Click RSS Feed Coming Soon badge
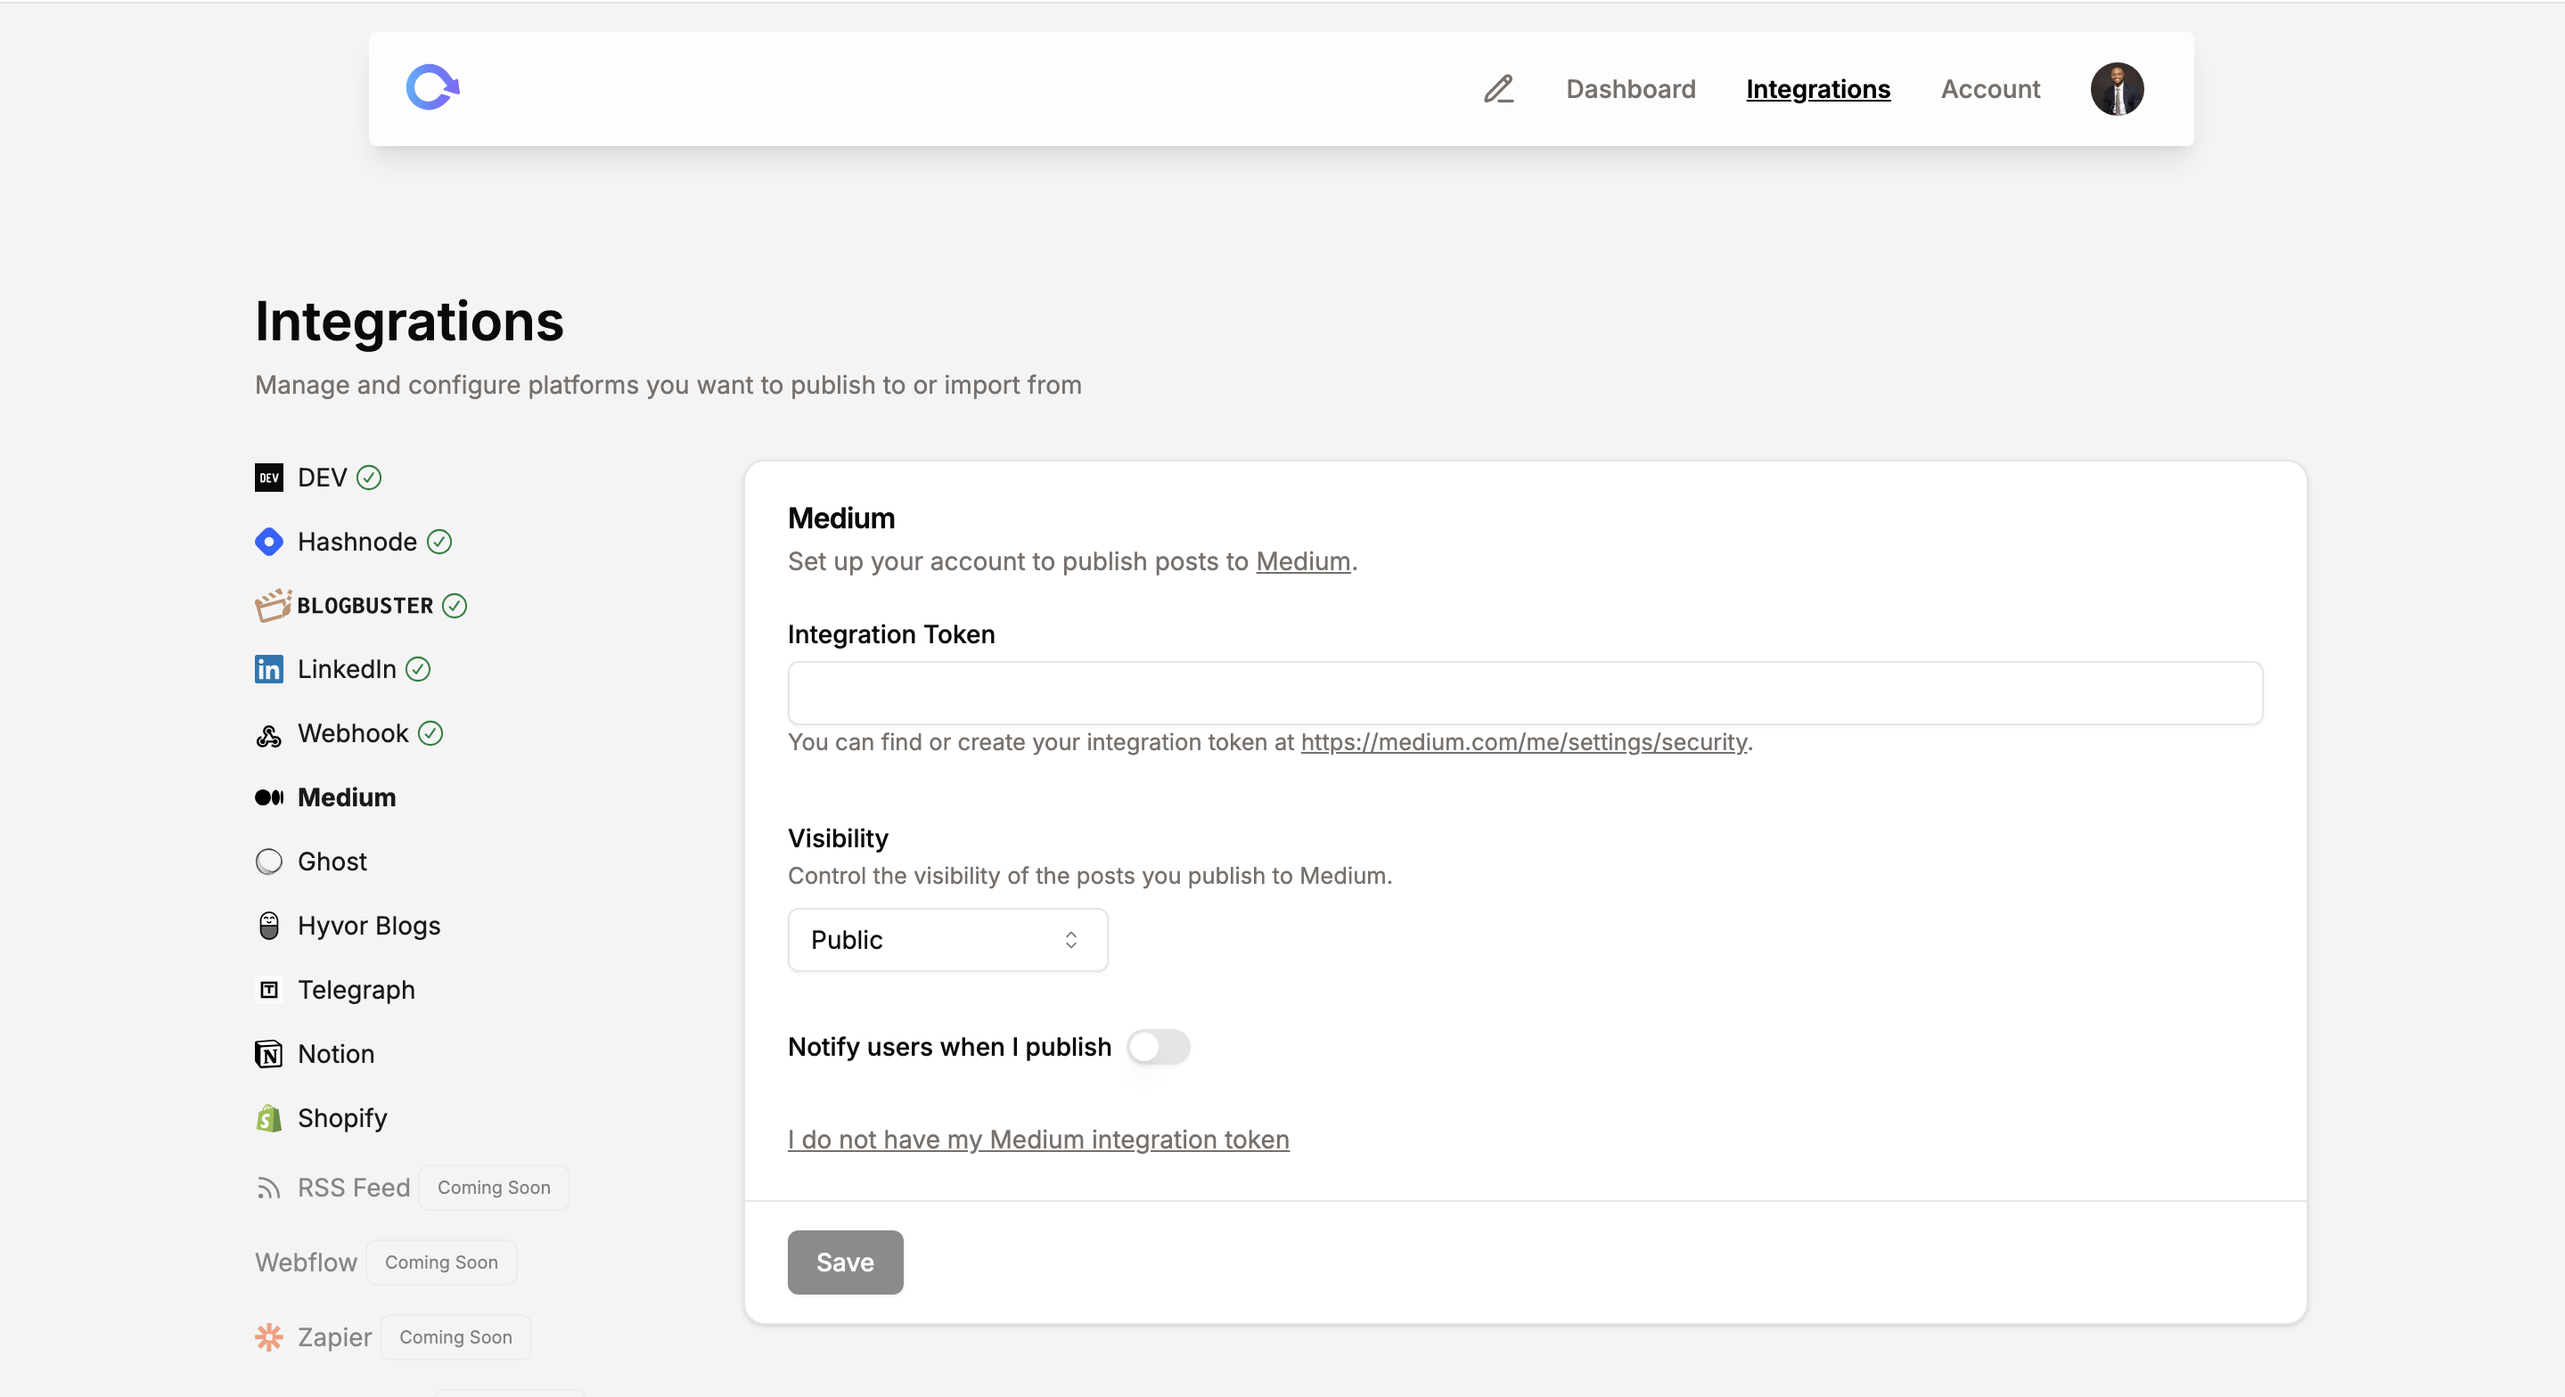 coord(494,1188)
